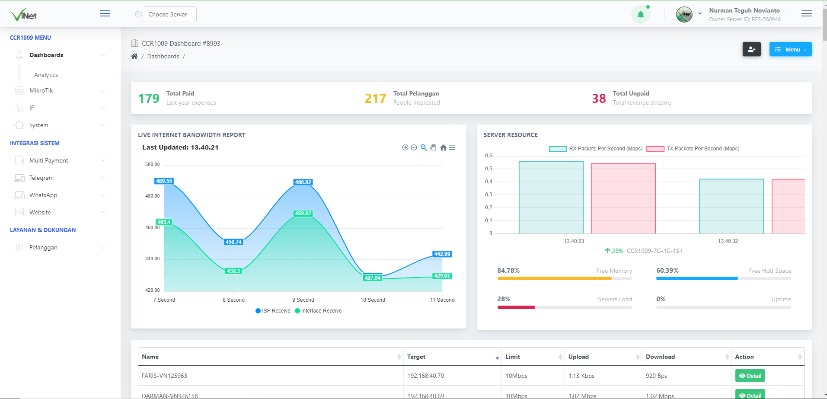Toggle ISP Receive series in legend
The height and width of the screenshot is (399, 827).
[x=273, y=311]
